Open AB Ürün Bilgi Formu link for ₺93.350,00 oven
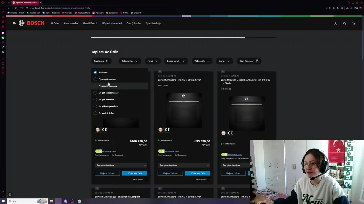364x204 pixels. pos(172,151)
